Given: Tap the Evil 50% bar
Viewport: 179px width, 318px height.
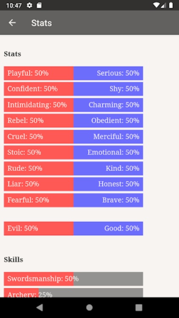Looking at the screenshot, I should (x=39, y=229).
